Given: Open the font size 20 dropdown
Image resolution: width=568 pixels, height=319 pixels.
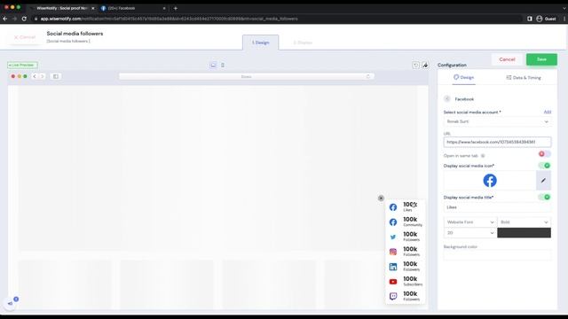Looking at the screenshot, I should [470, 233].
